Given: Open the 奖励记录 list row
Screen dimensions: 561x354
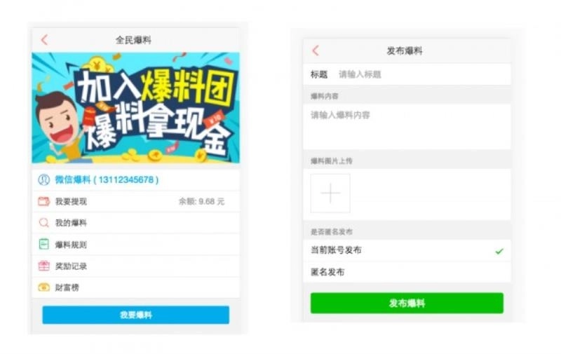Looking at the screenshot, I should tap(135, 266).
